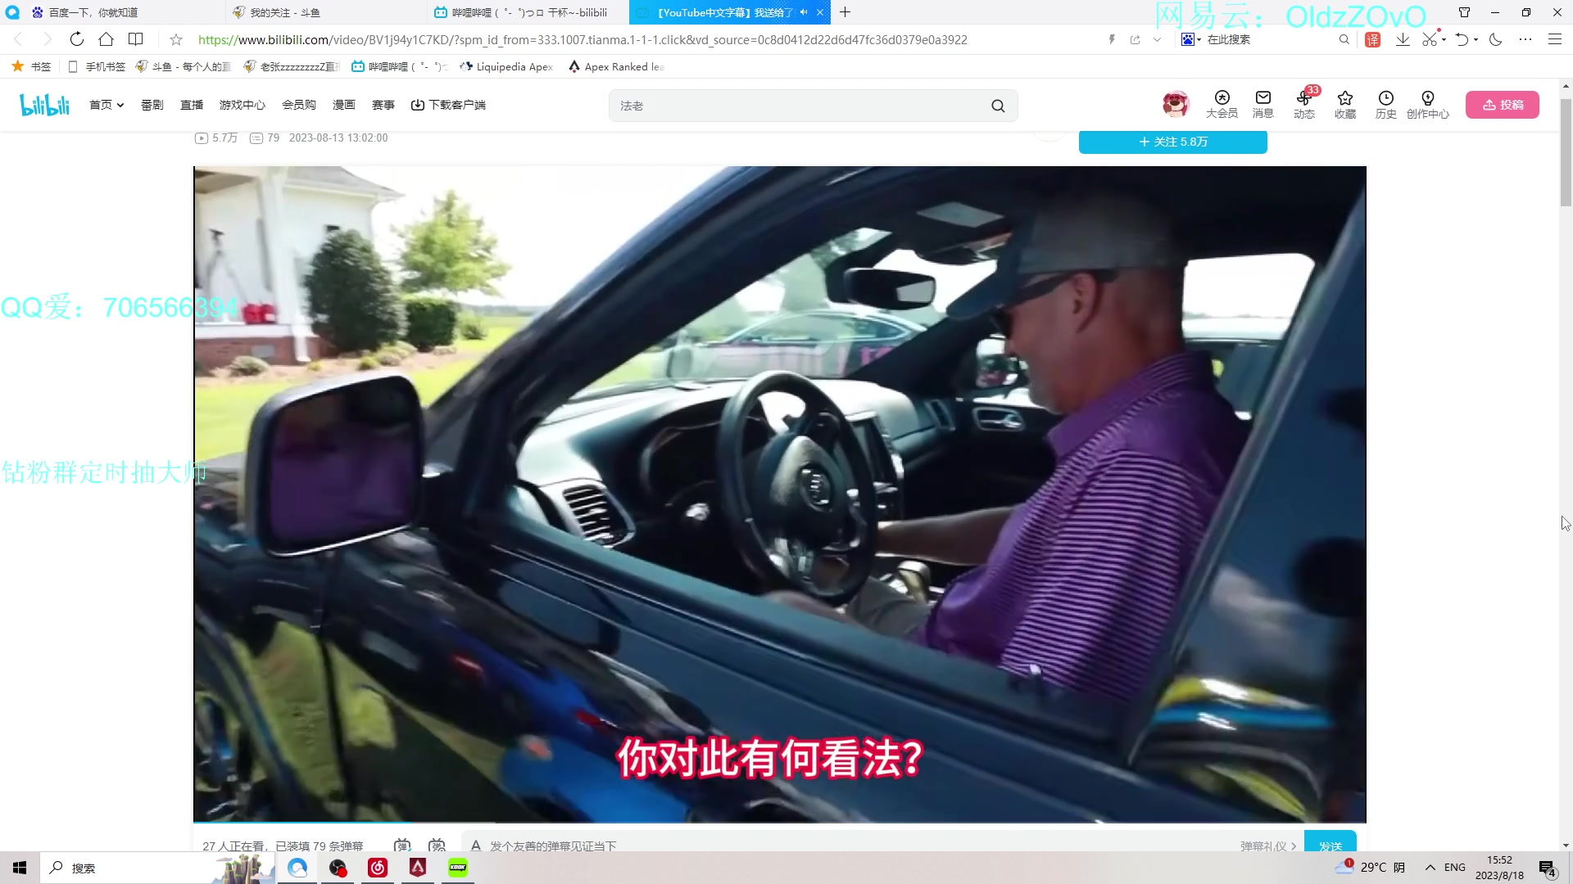
Task: Open the 直播 live page
Action: click(x=192, y=105)
